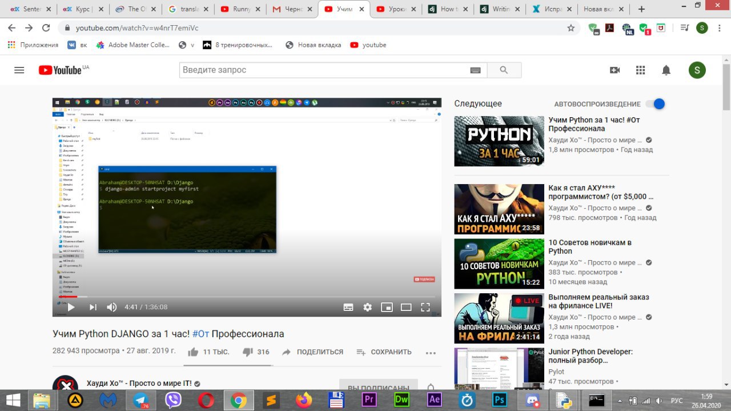Open the Adobe Acrobat extension
This screenshot has width=731, height=411.
609,28
